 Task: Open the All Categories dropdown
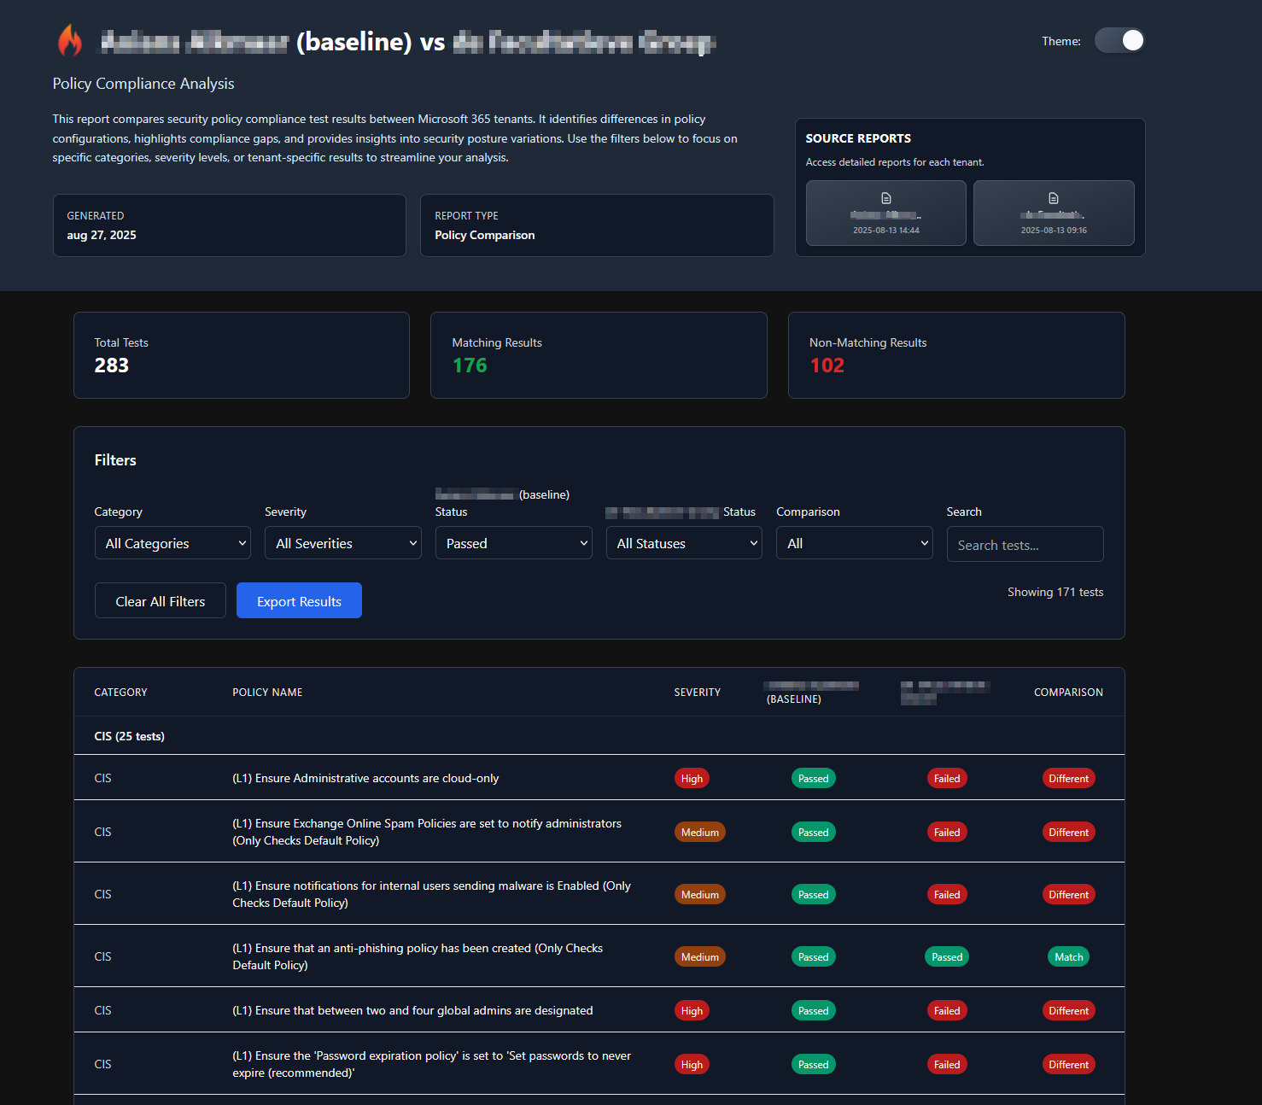coord(172,543)
